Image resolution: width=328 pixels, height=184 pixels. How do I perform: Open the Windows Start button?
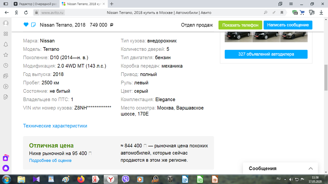(x=6, y=179)
